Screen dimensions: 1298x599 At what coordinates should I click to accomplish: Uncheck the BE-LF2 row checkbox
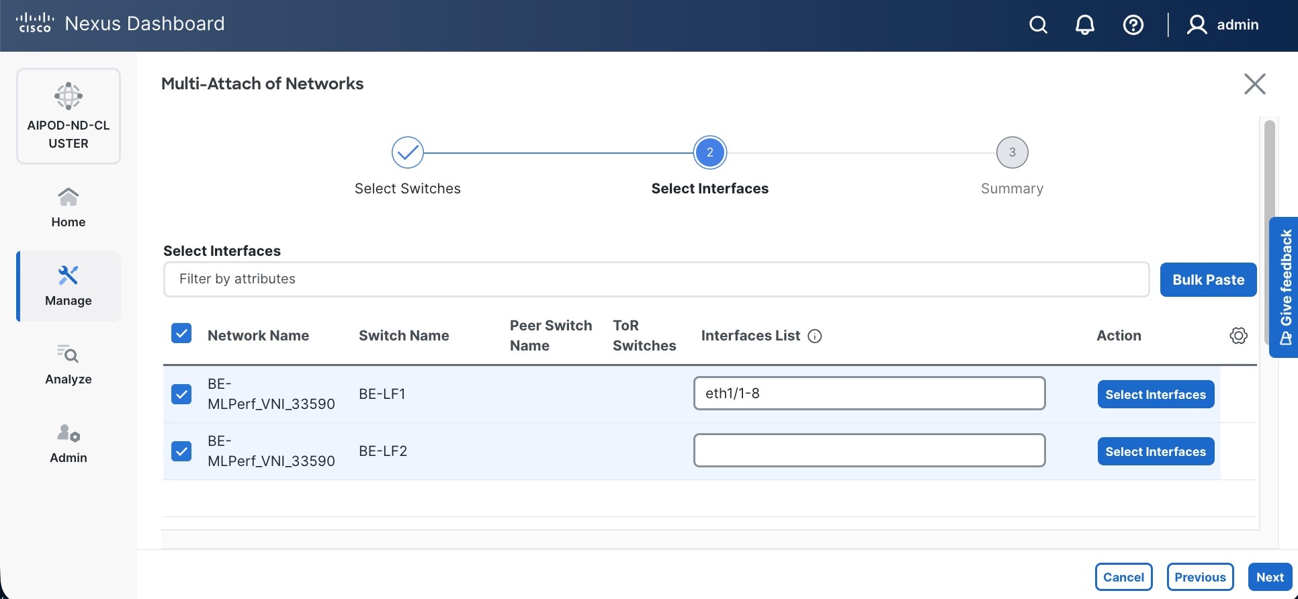pos(181,451)
